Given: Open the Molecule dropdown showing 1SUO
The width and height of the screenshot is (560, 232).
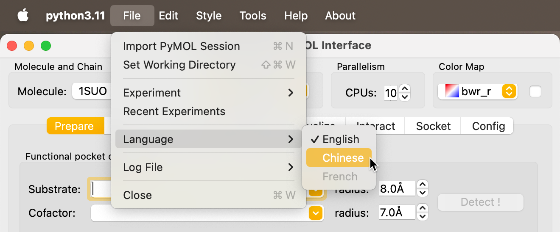Looking at the screenshot, I should click(x=92, y=91).
